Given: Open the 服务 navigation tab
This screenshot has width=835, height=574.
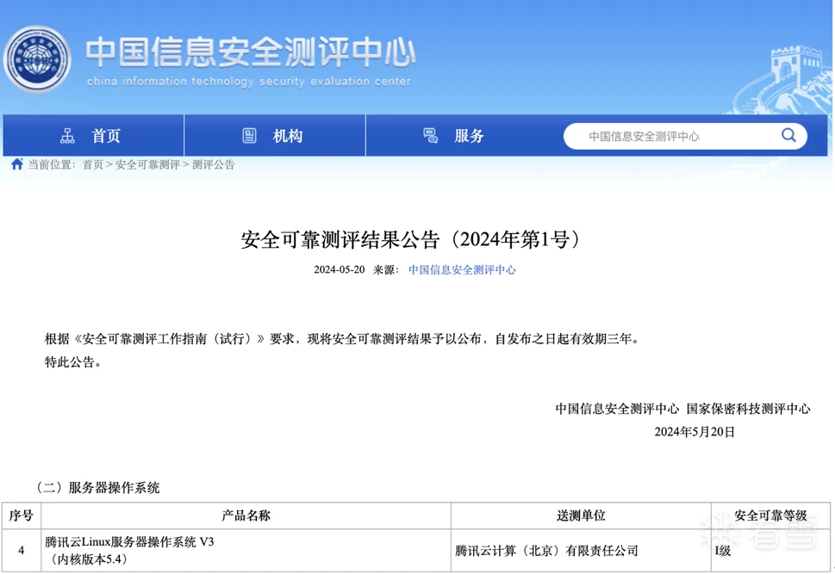Looking at the screenshot, I should (457, 135).
